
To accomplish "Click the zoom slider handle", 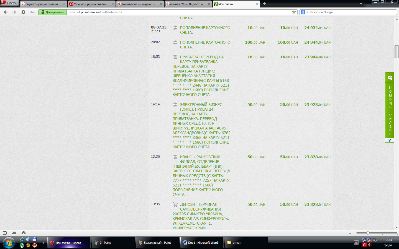I will coord(368,233).
